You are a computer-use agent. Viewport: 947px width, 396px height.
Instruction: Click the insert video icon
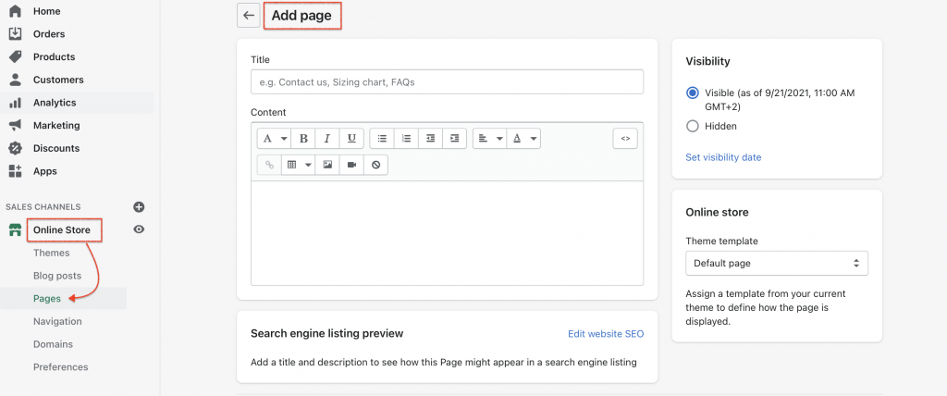(351, 165)
